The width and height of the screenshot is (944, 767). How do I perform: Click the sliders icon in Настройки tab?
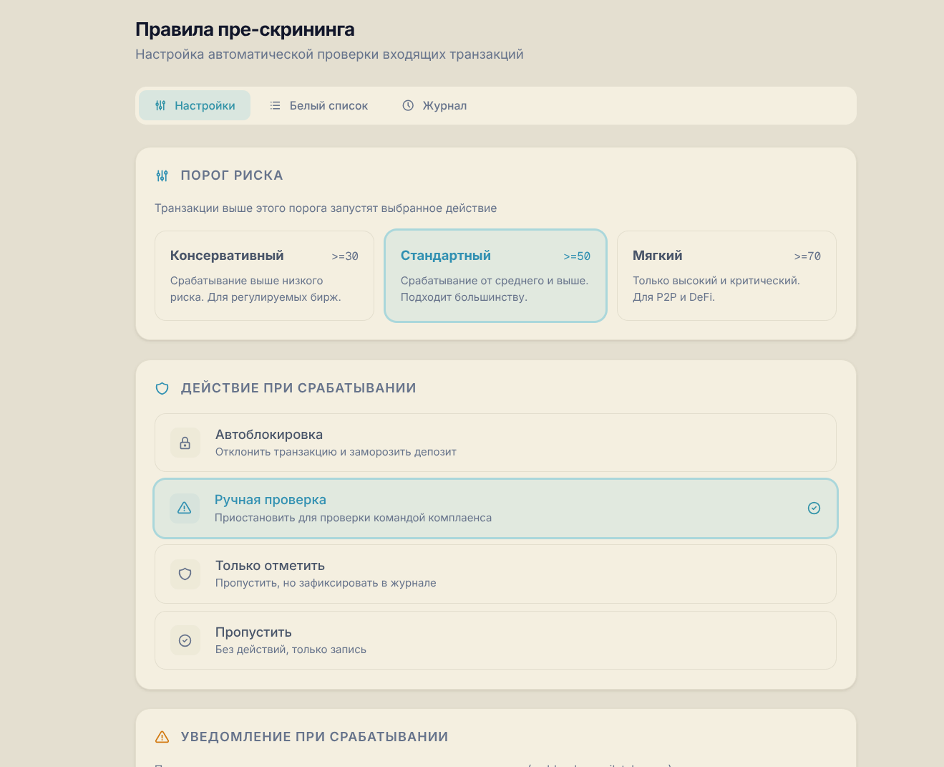pos(160,105)
